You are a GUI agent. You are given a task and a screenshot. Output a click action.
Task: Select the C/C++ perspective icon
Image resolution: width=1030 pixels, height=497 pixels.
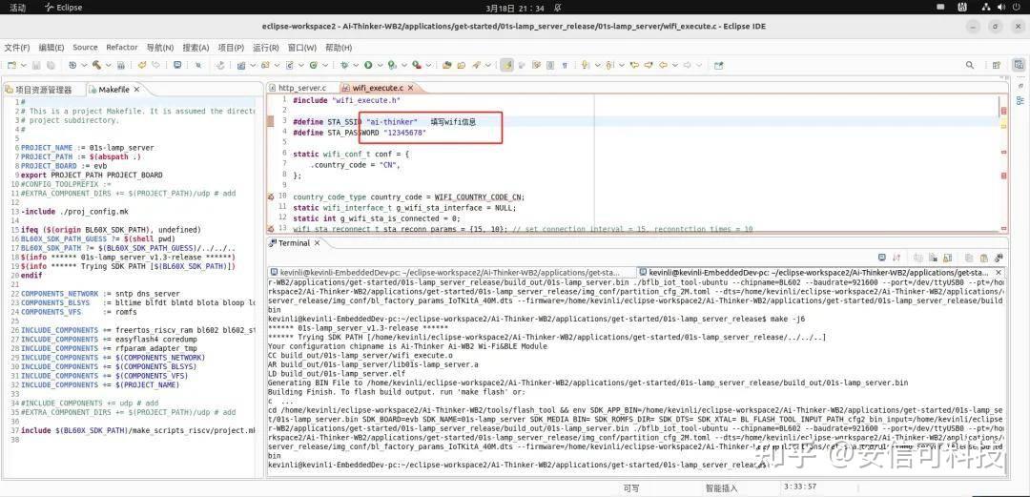(x=1019, y=65)
